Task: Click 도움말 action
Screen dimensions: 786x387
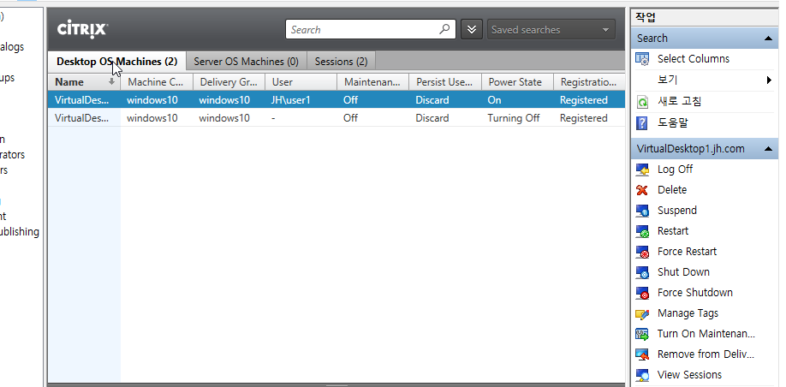Action: (x=672, y=122)
